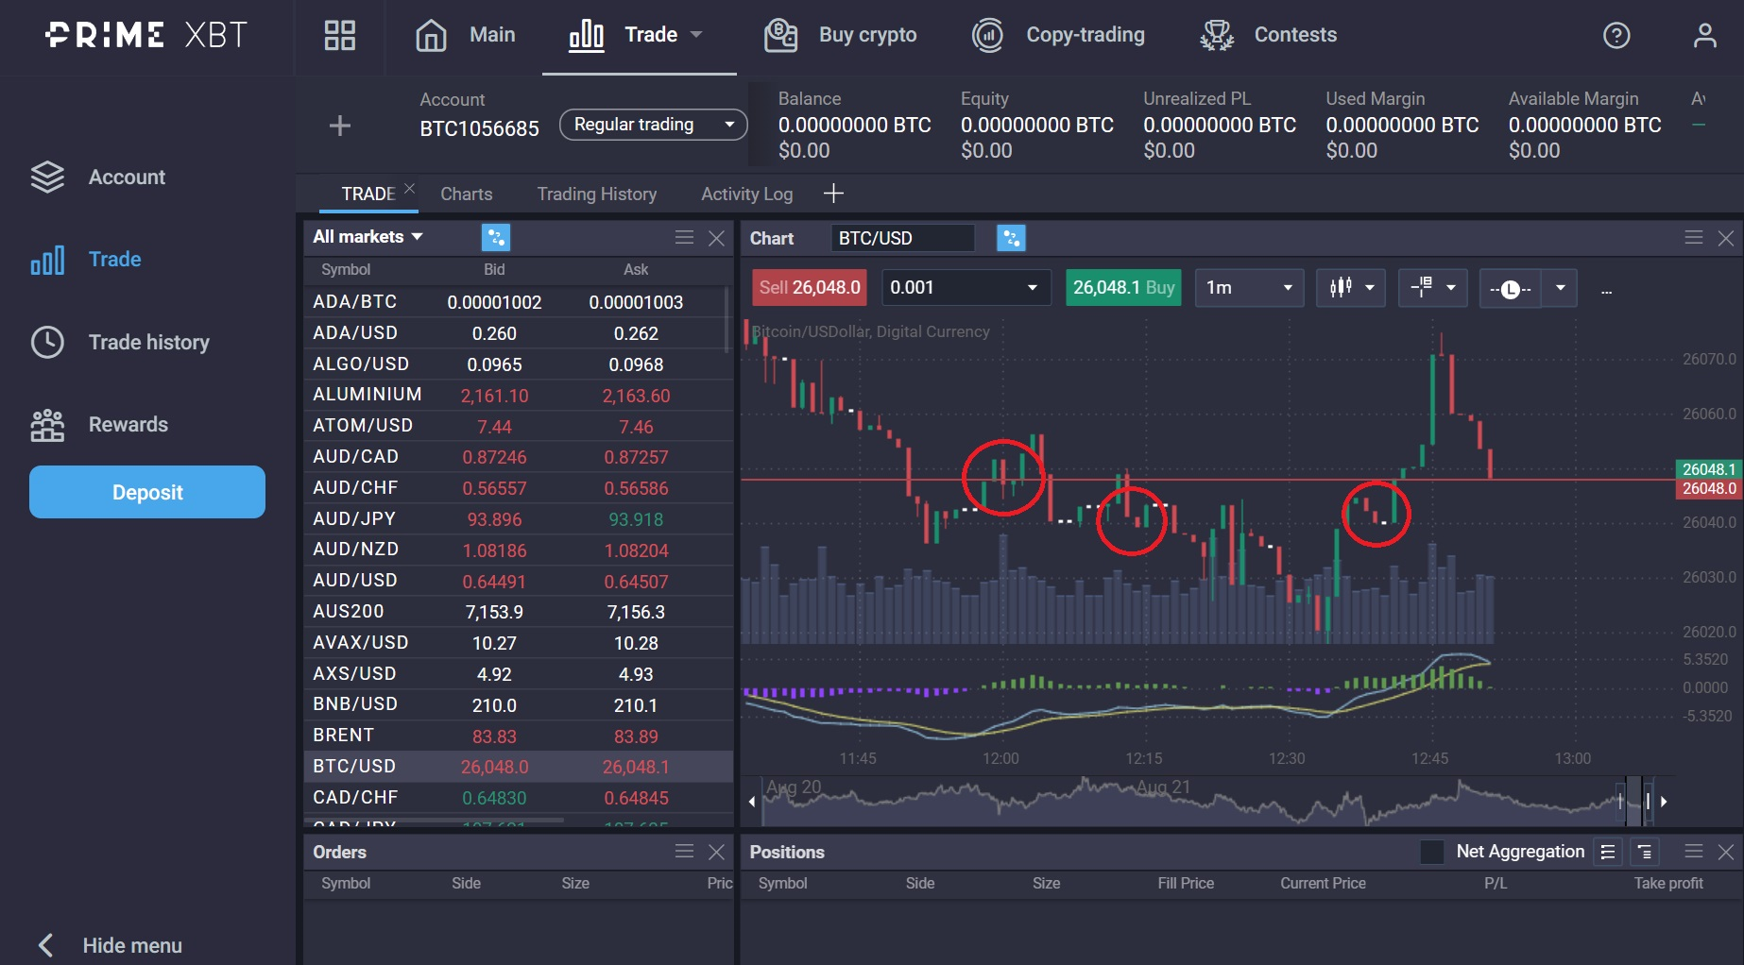Open chart more options ellipsis

1606,291
